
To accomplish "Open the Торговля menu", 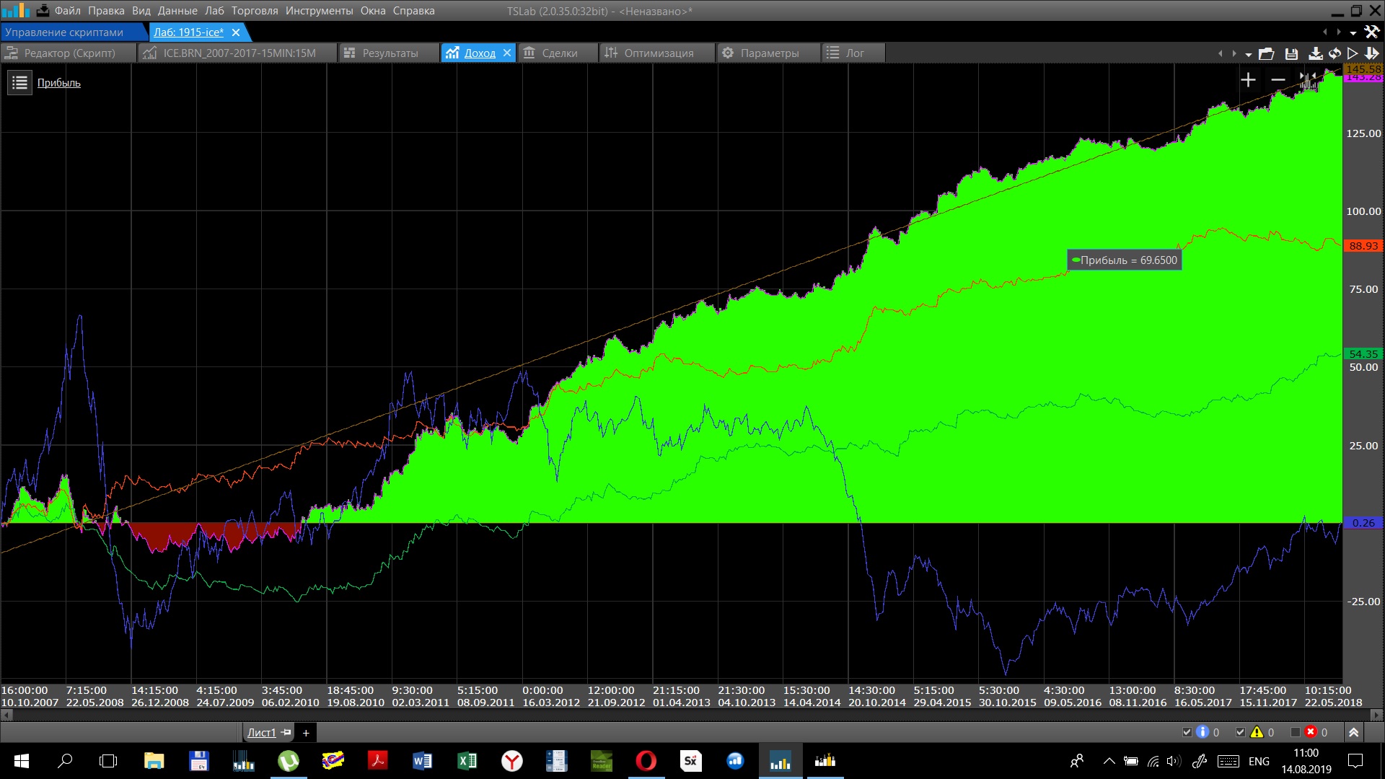I will pyautogui.click(x=254, y=11).
